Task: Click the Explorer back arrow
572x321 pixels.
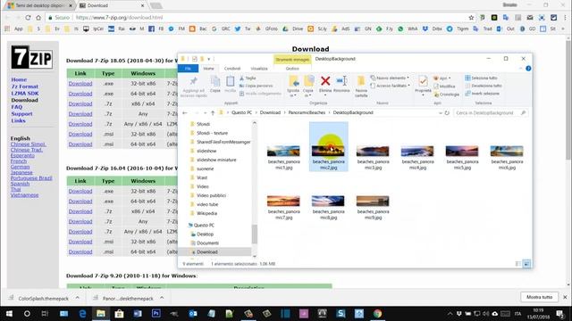Action: click(x=185, y=113)
